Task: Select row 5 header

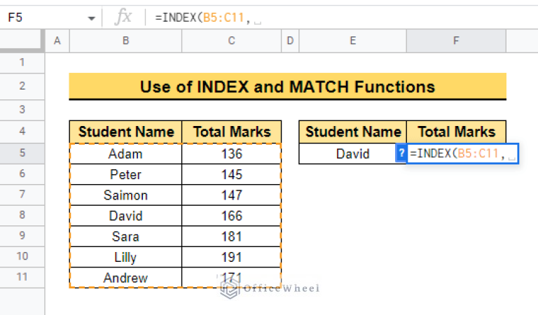Action: (22, 153)
